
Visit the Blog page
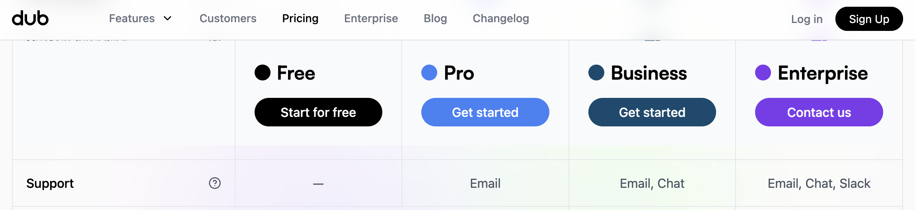[x=435, y=19]
